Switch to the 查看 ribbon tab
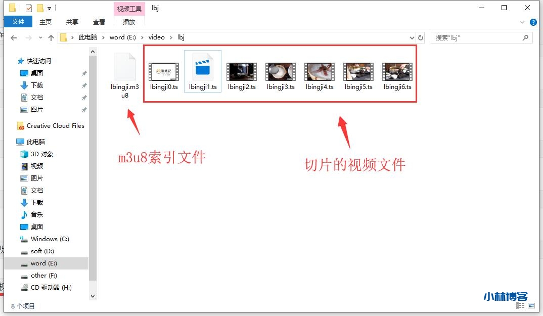 click(99, 22)
